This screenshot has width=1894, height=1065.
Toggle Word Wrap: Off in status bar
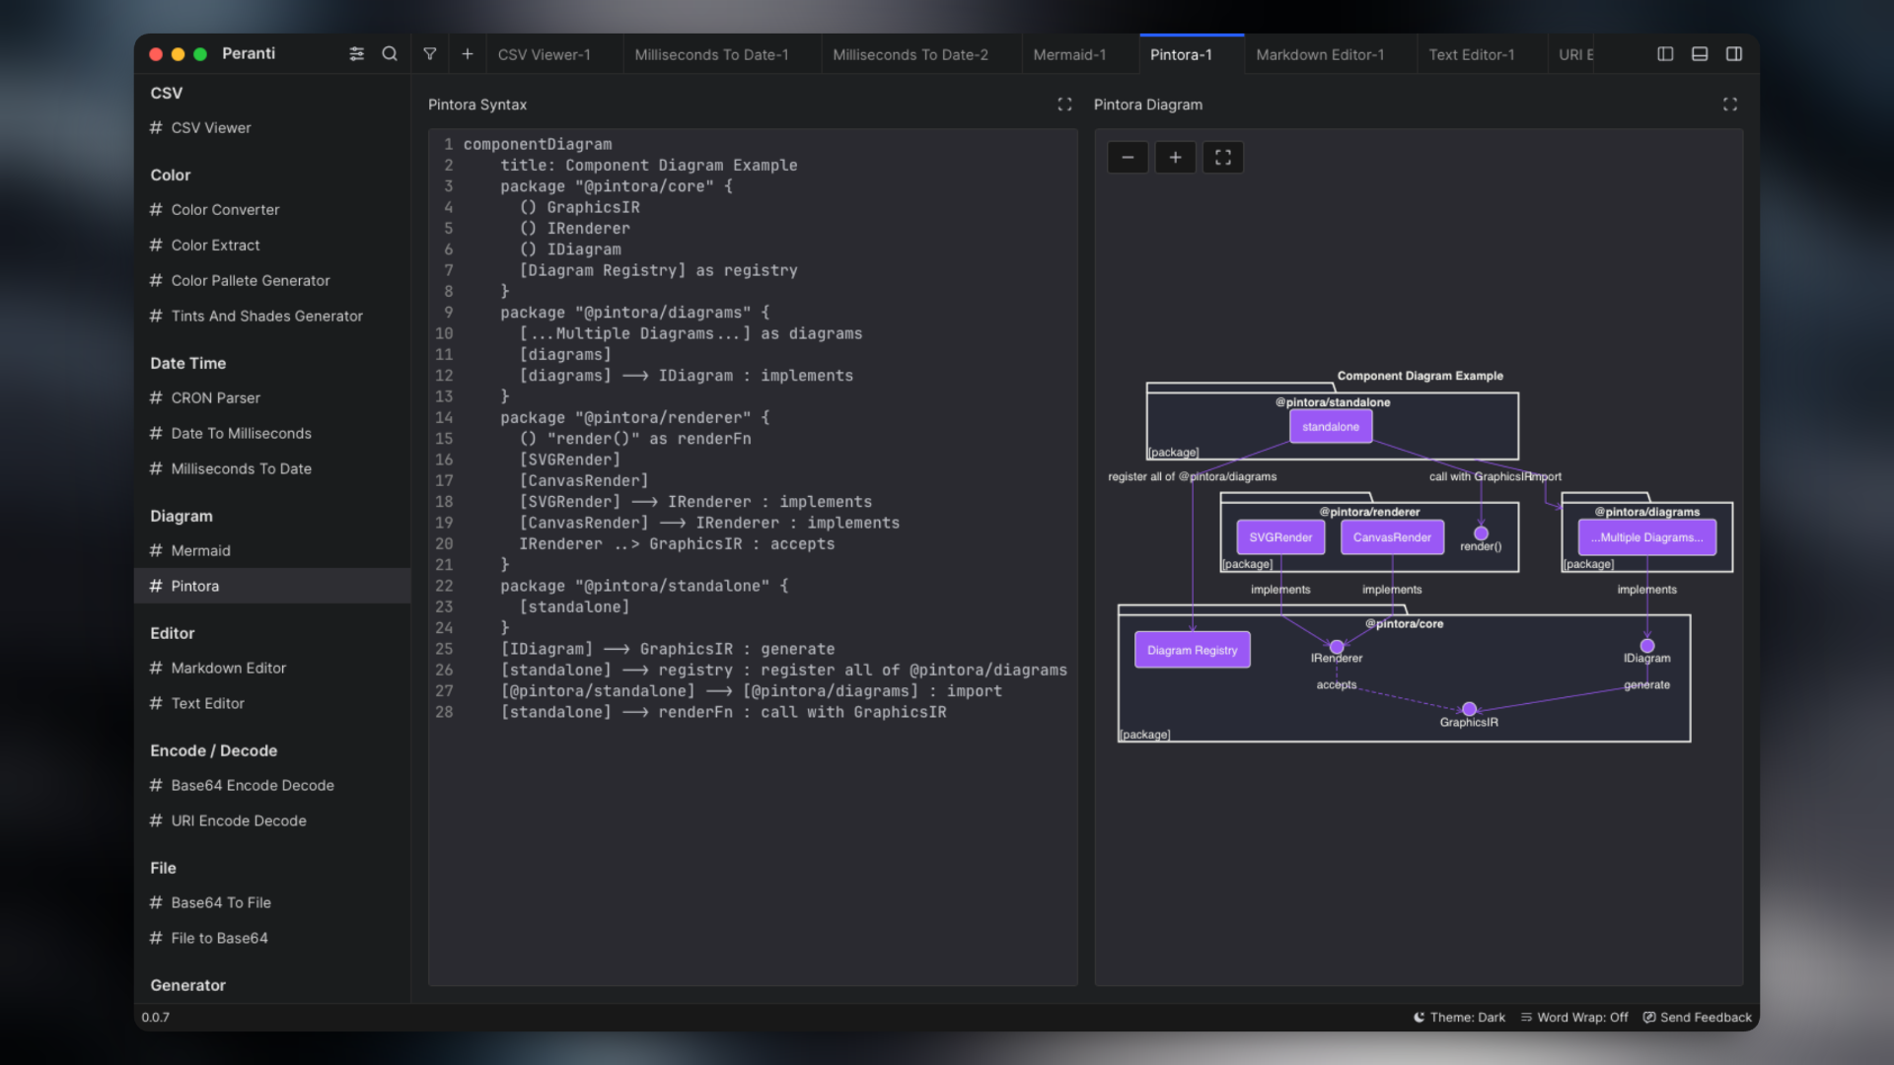point(1574,1018)
